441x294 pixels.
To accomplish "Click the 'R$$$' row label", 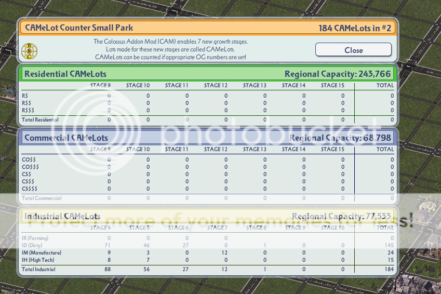I will click(x=28, y=110).
